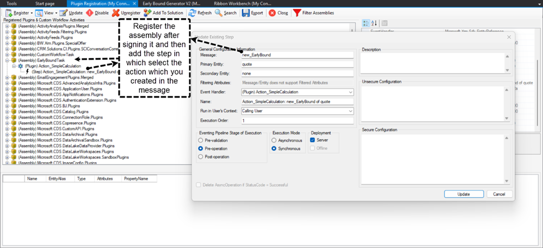This screenshot has width=543, height=248.
Task: Switch to the Early Bound Generator V2 tab
Action: [172, 3]
